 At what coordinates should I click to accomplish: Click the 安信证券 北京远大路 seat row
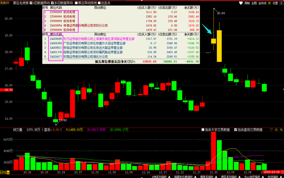pos(121,48)
